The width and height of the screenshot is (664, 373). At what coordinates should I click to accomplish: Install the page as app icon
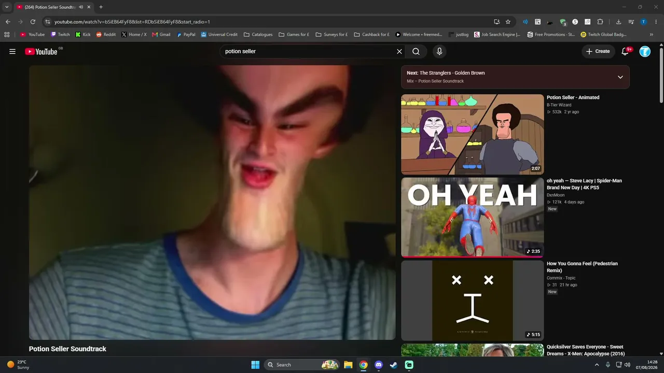496,22
